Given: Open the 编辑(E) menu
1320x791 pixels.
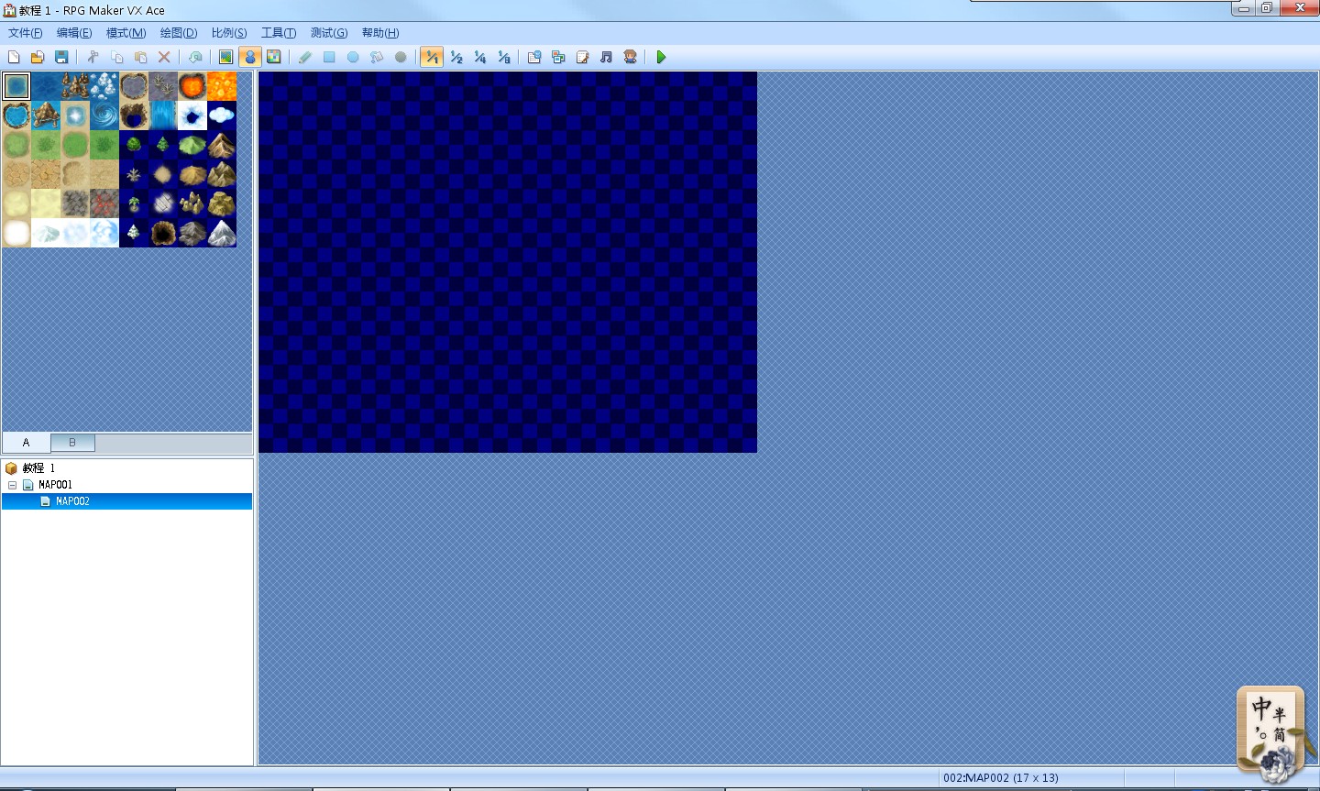Looking at the screenshot, I should (x=74, y=33).
